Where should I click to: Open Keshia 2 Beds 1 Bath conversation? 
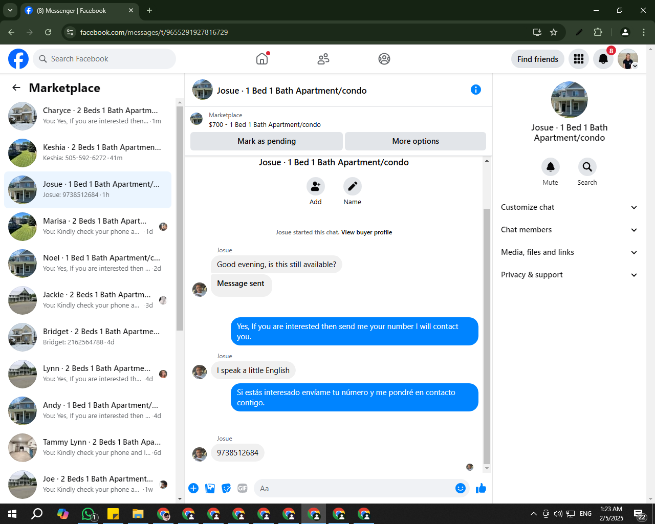tap(88, 152)
